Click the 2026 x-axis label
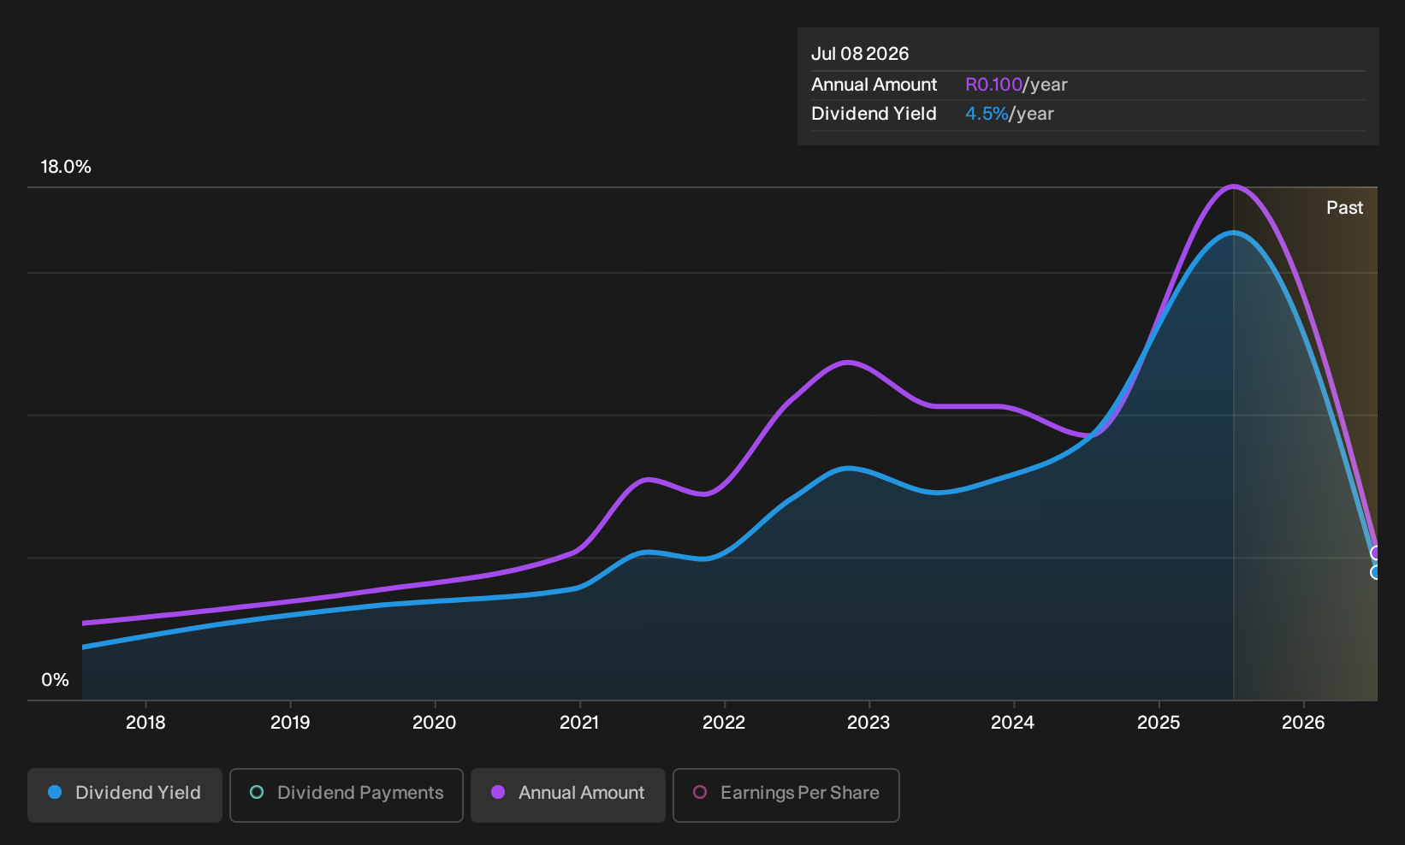 (1303, 723)
